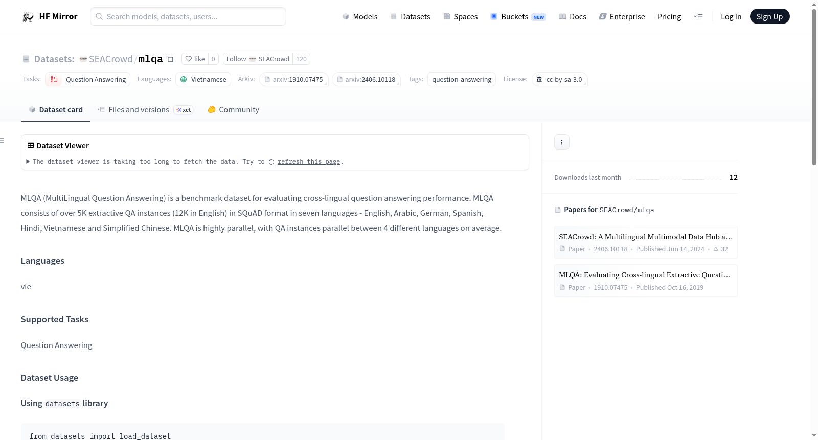
Task: Select the Vietnamese language tag
Action: click(x=203, y=79)
